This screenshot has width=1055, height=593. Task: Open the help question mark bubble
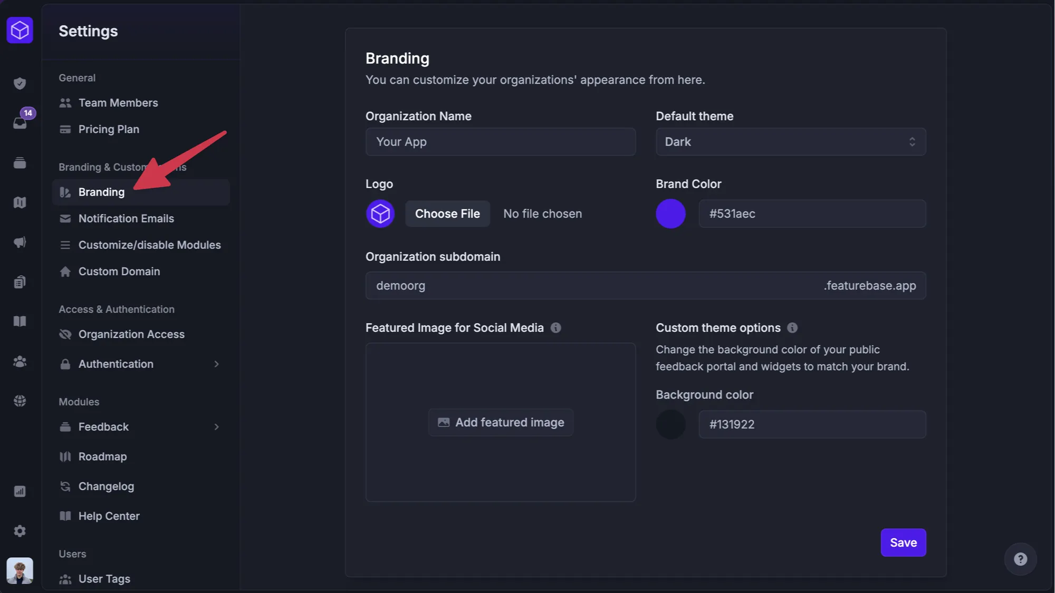click(1020, 559)
